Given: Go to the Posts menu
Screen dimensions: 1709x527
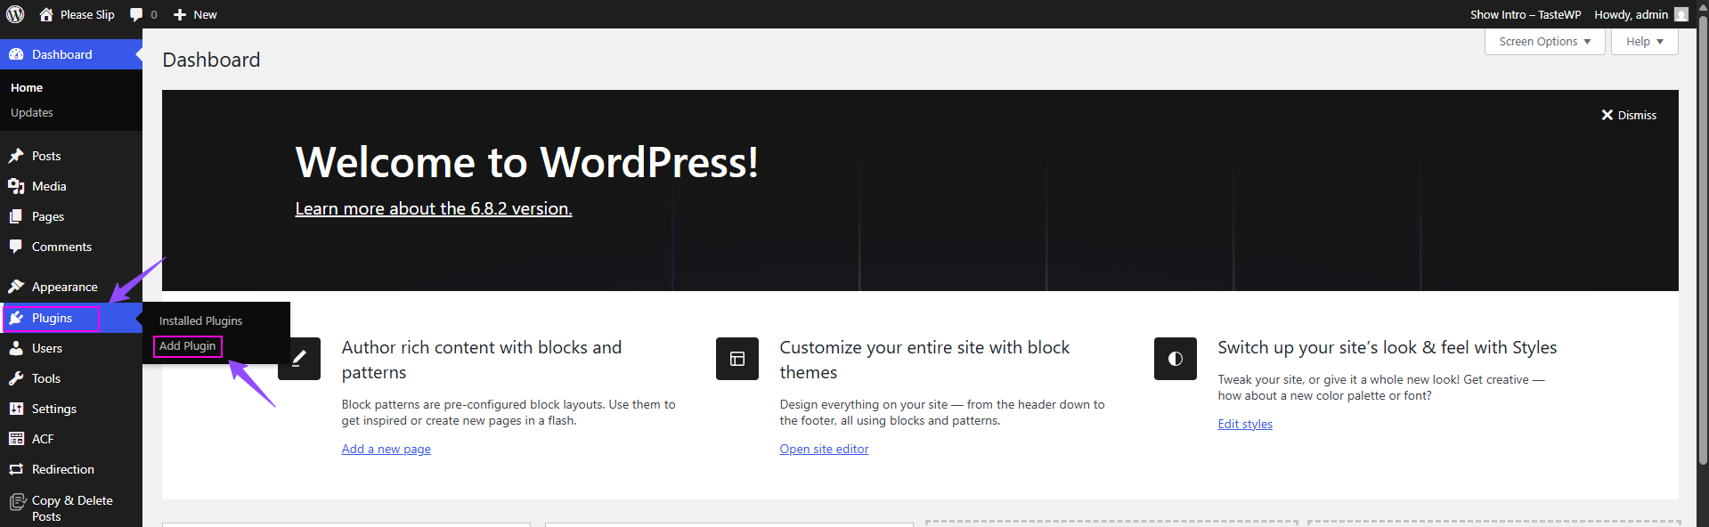Looking at the screenshot, I should 46,156.
